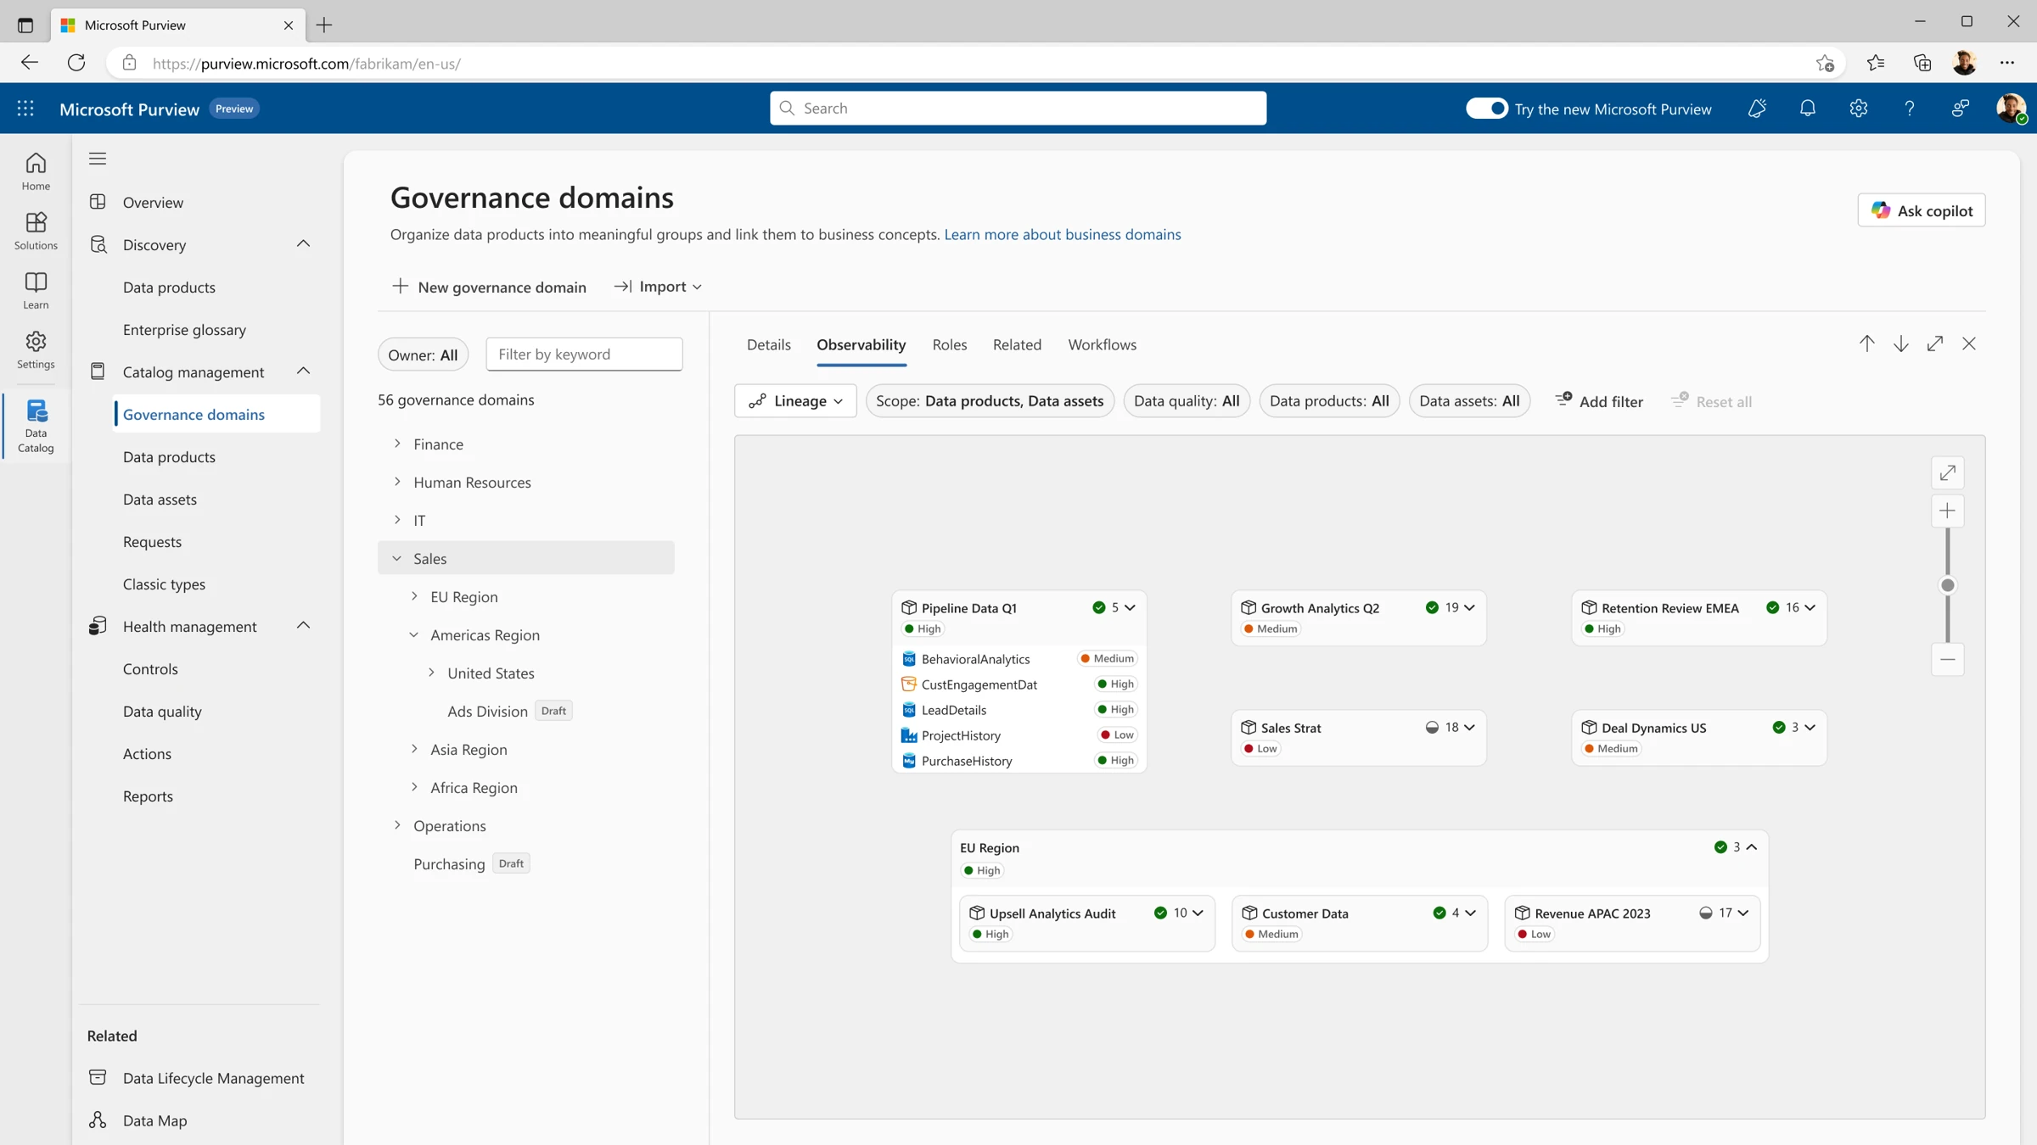Expand details panel to full screen

coord(1935,343)
